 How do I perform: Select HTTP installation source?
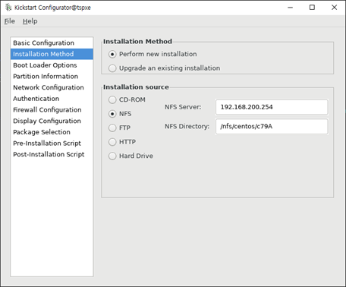coord(112,142)
